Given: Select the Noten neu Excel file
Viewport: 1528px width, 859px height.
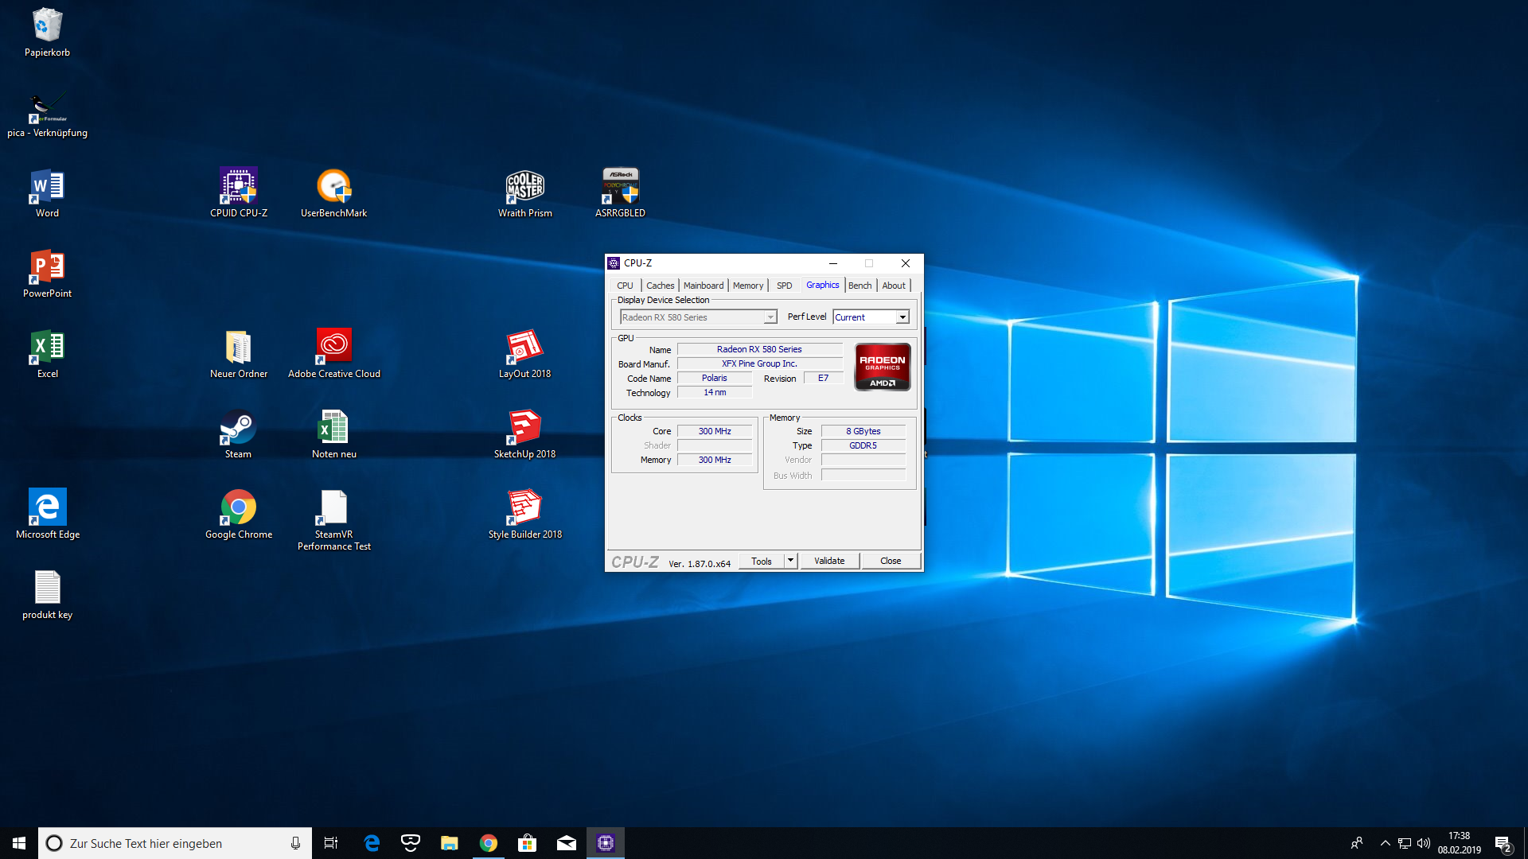Looking at the screenshot, I should click(x=333, y=435).
